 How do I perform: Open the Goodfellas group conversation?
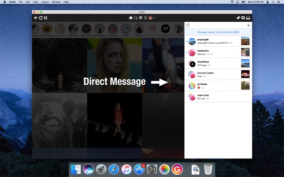(218, 63)
